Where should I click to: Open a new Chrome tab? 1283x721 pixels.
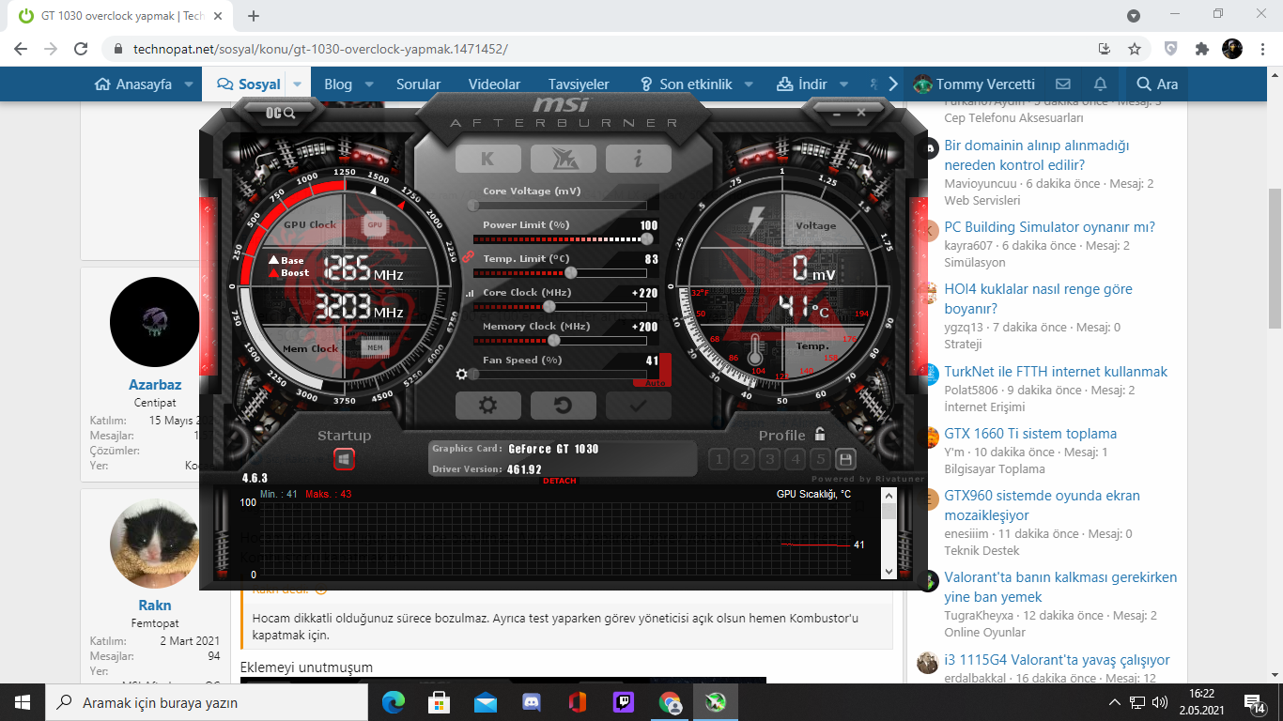[x=254, y=16]
